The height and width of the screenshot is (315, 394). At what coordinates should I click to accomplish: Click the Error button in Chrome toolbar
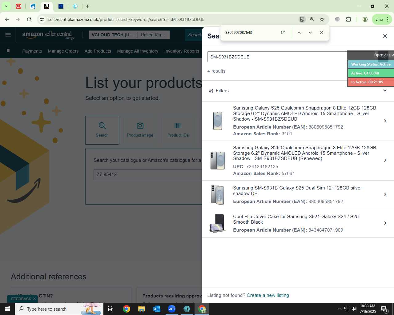click(382, 19)
